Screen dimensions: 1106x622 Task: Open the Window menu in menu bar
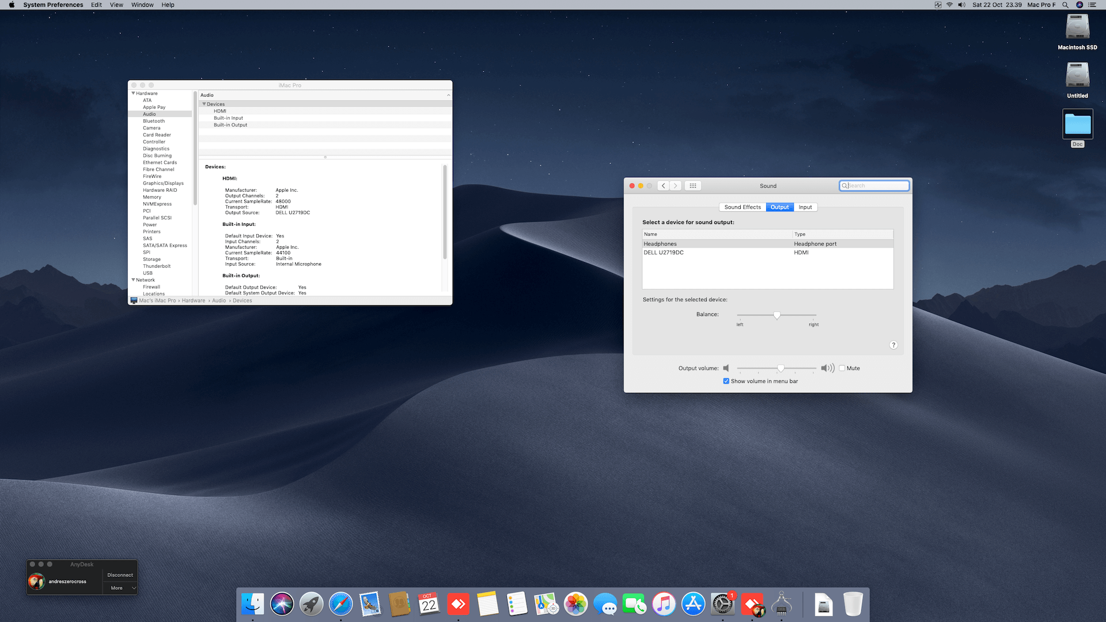(142, 5)
